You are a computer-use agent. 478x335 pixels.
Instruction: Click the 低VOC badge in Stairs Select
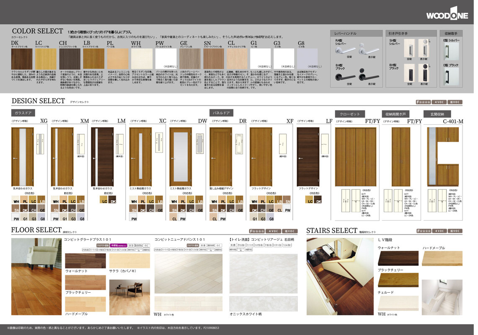tap(455, 231)
